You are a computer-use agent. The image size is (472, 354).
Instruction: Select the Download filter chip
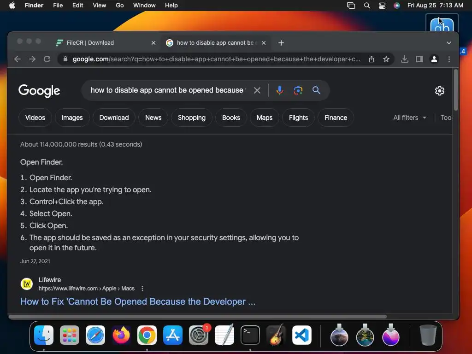114,118
